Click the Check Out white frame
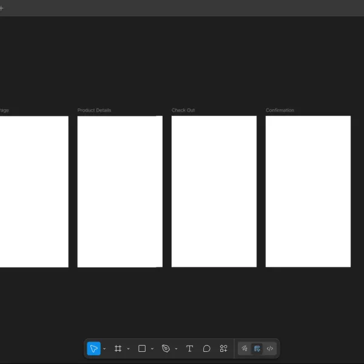 click(x=214, y=192)
